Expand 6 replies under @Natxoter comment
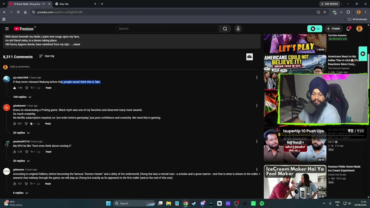Image resolution: width=370 pixels, height=208 pixels. coord(21,193)
